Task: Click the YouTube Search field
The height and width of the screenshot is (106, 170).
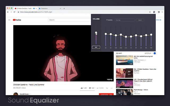Action: click(70, 20)
